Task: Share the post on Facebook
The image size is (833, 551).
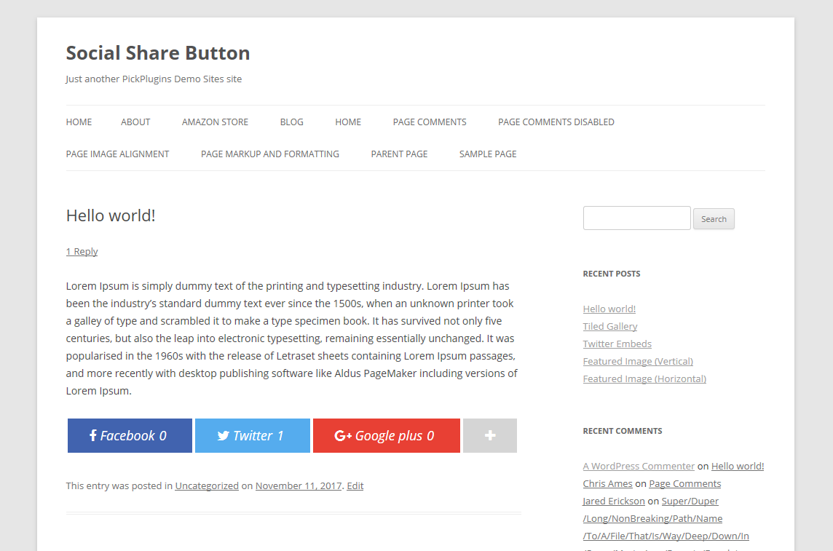Action: [x=130, y=435]
